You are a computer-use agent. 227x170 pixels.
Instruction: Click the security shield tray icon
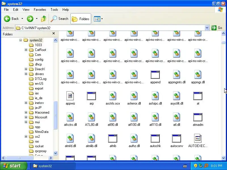[x=196, y=166]
